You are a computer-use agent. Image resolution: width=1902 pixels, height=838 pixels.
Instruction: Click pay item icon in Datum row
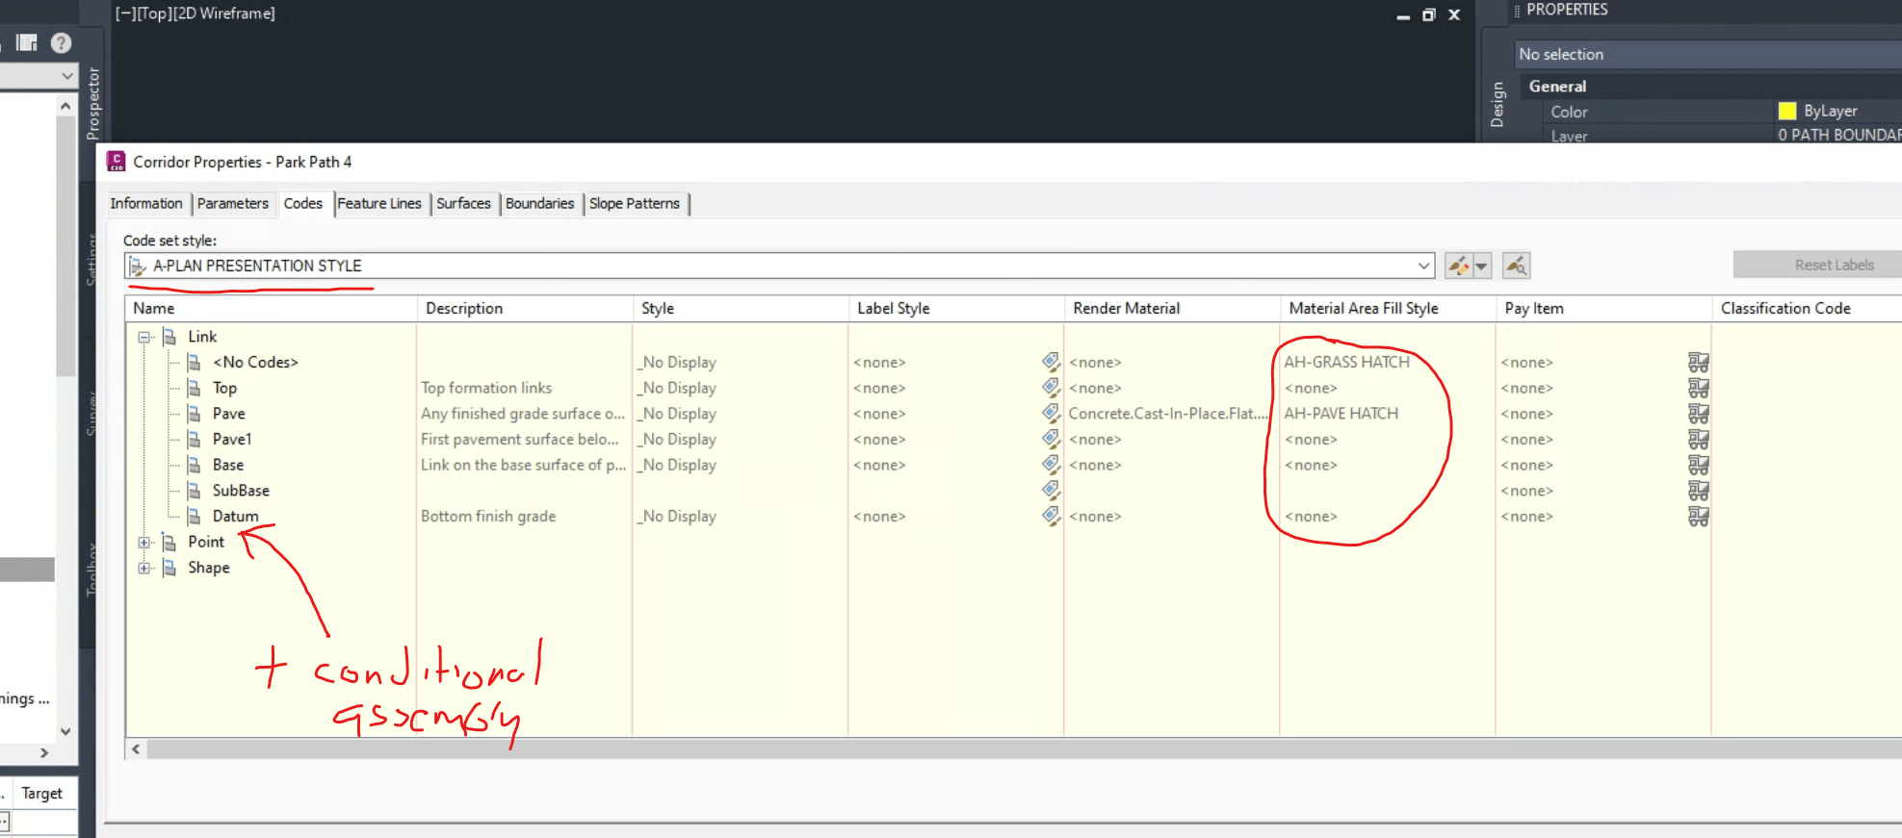(x=1698, y=517)
